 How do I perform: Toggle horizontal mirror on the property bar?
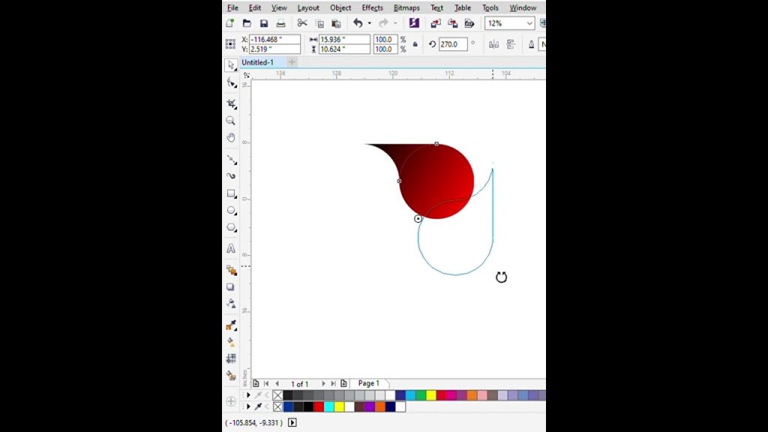493,43
